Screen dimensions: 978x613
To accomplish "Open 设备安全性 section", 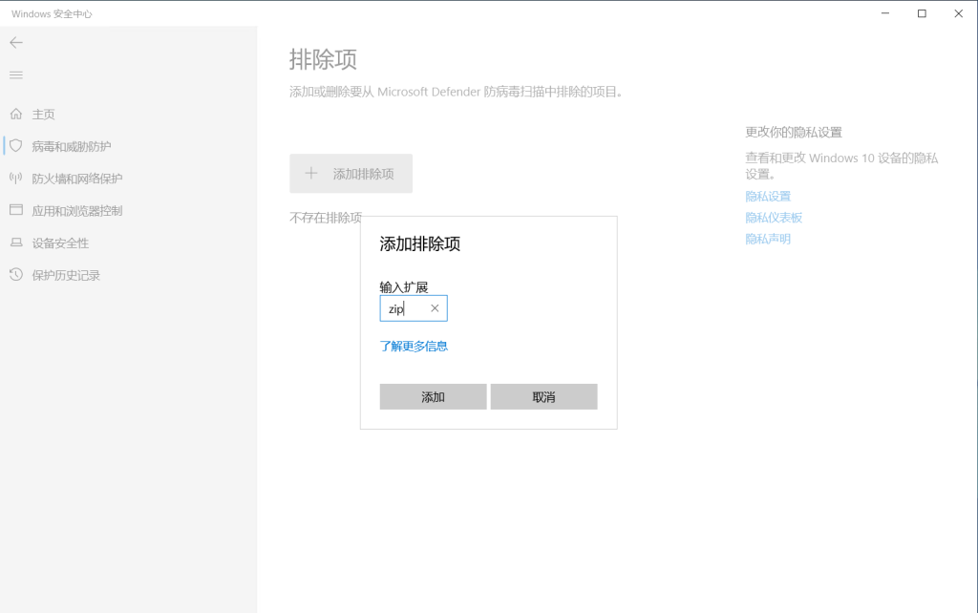I will pos(60,243).
